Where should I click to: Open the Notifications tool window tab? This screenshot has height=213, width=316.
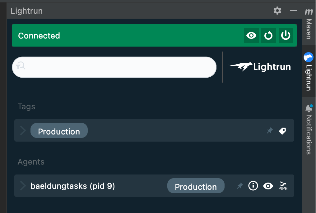click(309, 129)
